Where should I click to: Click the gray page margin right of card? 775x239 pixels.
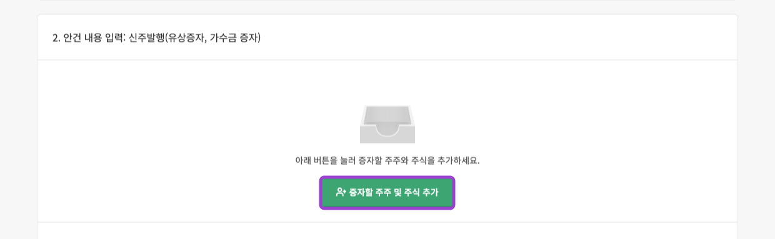click(x=756, y=125)
